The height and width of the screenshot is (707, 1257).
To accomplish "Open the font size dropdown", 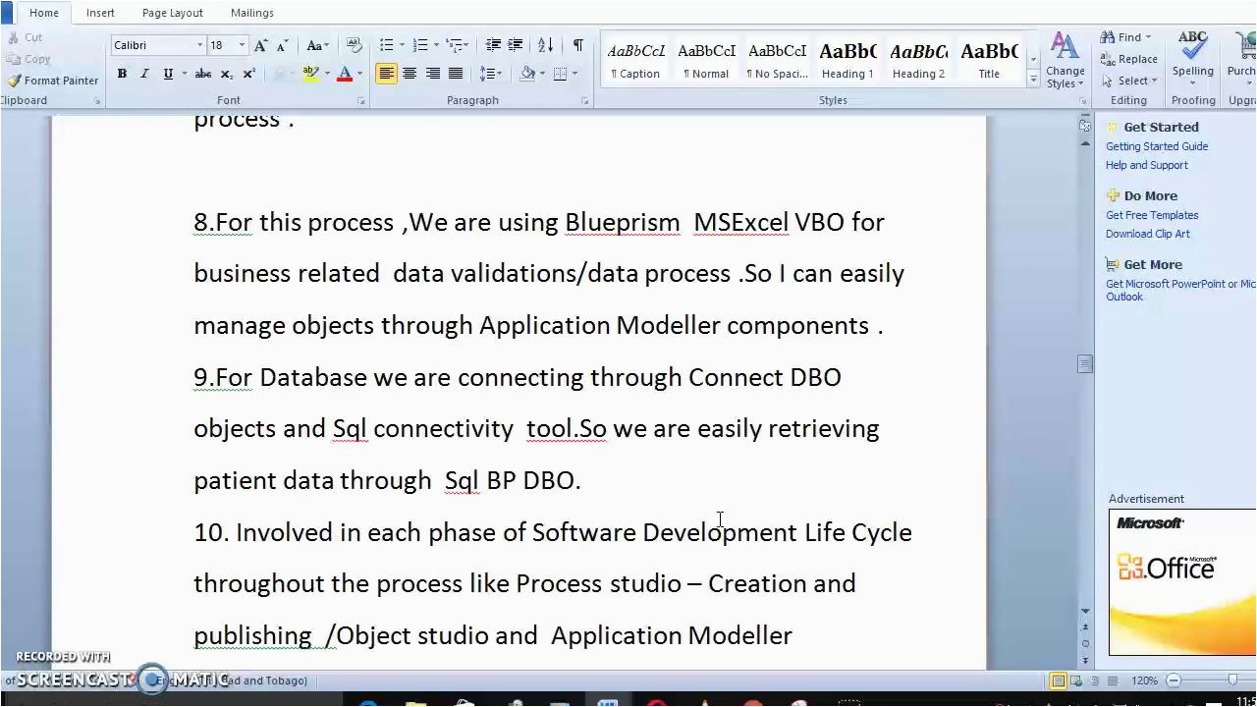I will tap(242, 45).
